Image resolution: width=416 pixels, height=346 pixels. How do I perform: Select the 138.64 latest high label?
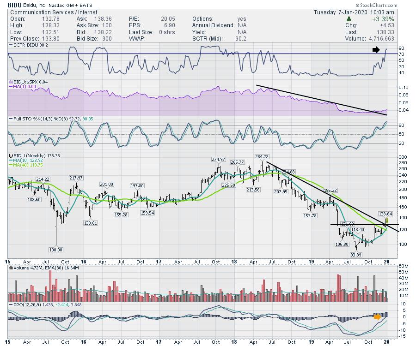point(385,214)
